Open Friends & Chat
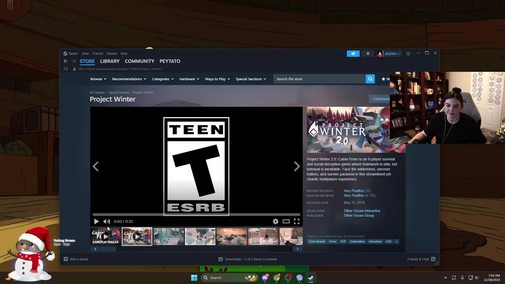Screen dimensions: 505x284 pyautogui.click(x=421, y=259)
